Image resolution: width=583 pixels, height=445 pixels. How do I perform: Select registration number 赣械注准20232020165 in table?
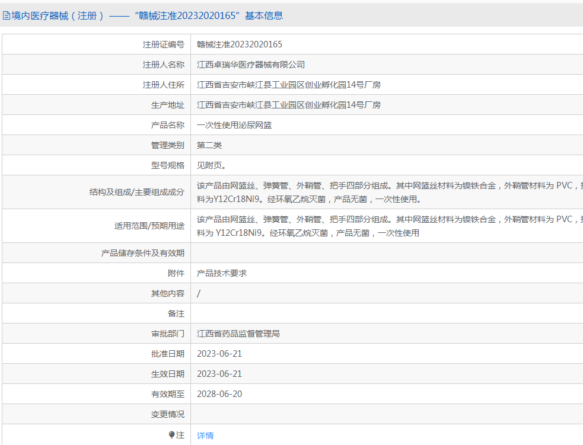240,44
